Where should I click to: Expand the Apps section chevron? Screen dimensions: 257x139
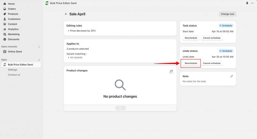click(39, 60)
